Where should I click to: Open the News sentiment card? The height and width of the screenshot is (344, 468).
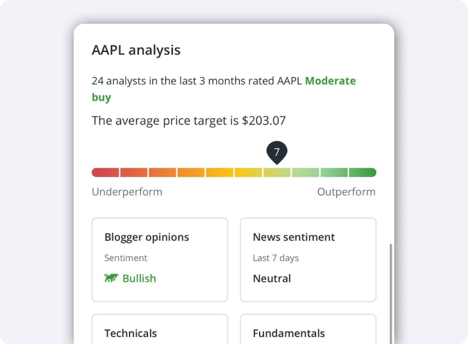(308, 259)
